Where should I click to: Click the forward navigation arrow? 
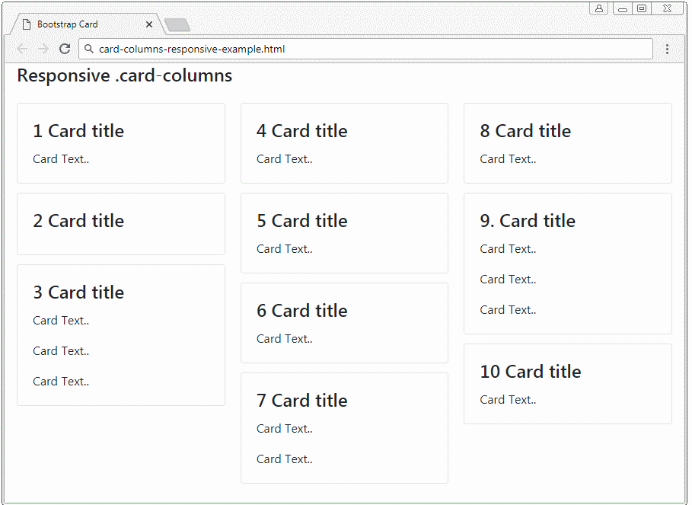[43, 48]
